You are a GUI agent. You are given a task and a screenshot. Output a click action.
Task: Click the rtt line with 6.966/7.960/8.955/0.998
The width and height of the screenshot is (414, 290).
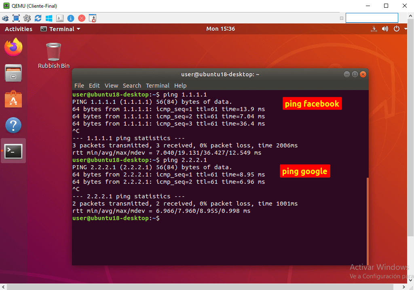[x=161, y=211]
